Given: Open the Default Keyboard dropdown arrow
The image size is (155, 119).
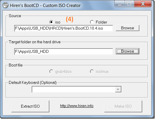Looking at the screenshot, I should (118, 89).
